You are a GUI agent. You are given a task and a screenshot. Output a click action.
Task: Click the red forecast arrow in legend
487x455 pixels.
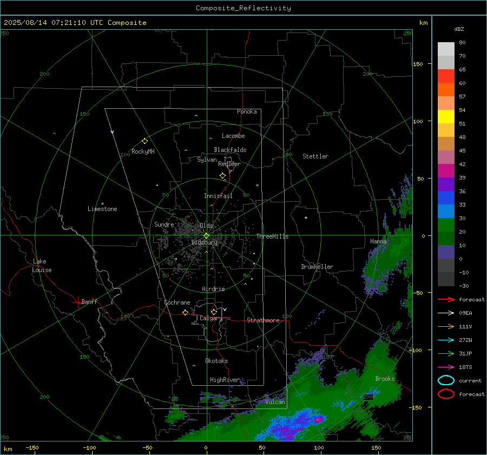coord(446,299)
